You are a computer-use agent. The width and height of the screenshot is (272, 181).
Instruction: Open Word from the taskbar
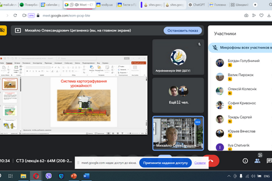[86, 176]
